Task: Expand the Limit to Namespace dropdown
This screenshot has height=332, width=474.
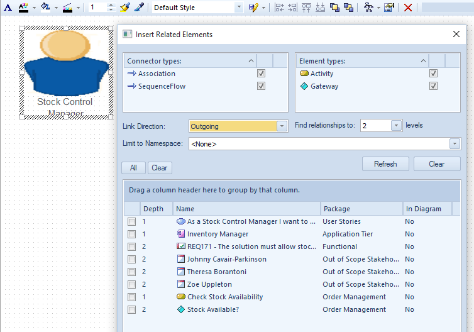Action: click(455, 144)
